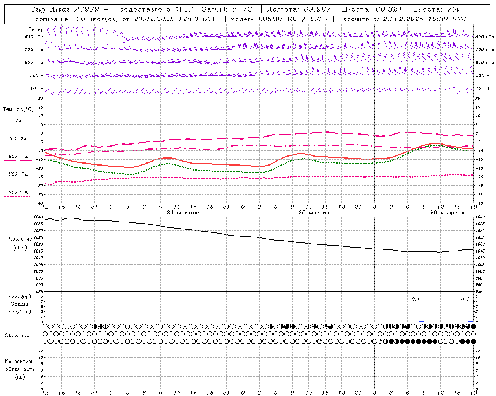Click the dash-dot 700 гПа temperature legend line
This screenshot has width=496, height=396.
pos(17,179)
